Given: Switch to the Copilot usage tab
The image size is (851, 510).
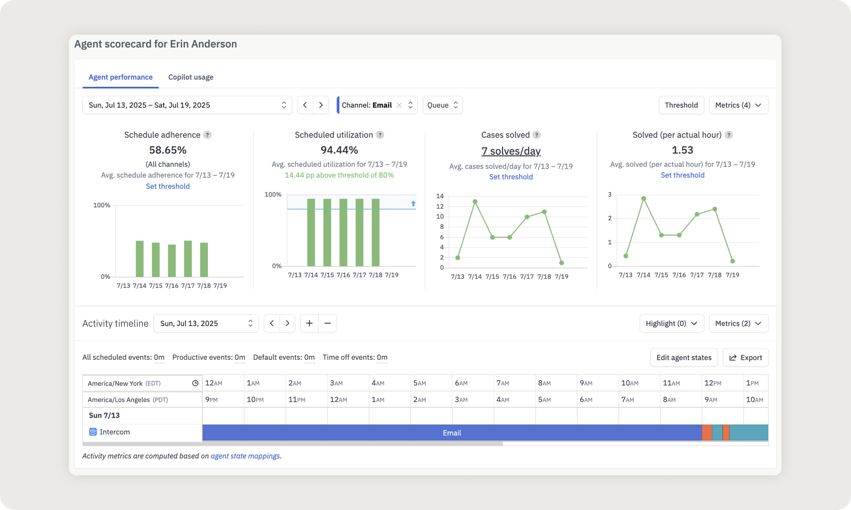Looking at the screenshot, I should [191, 77].
